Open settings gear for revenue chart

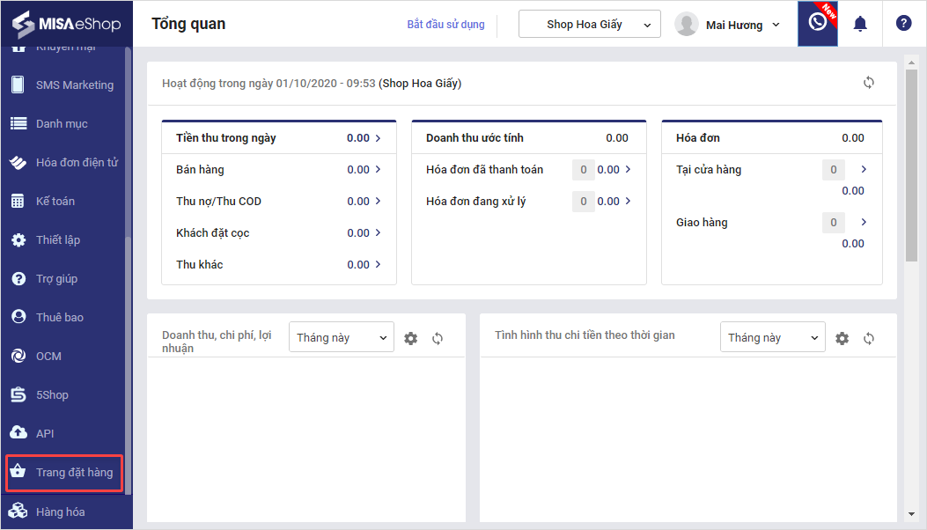point(411,338)
